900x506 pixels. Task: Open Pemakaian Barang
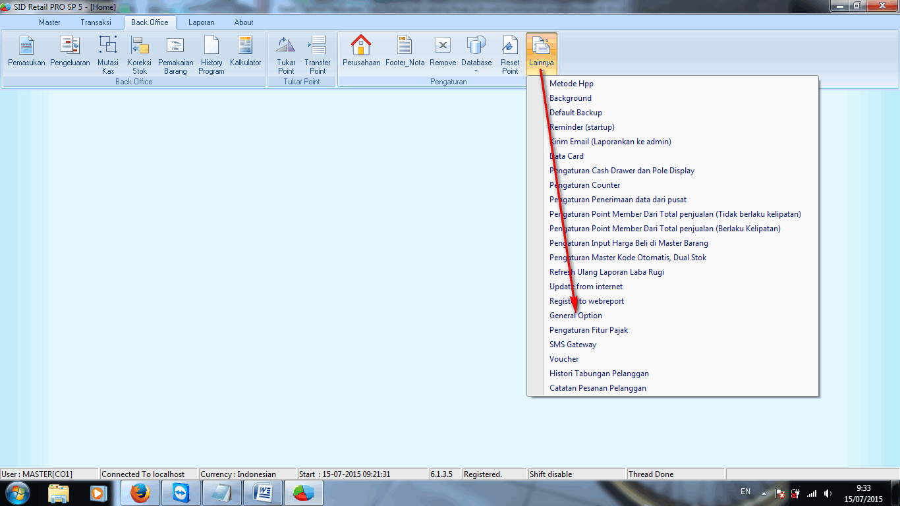click(176, 54)
